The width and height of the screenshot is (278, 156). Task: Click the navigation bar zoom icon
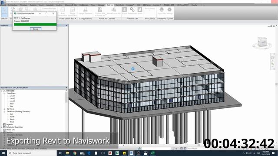(x=273, y=64)
